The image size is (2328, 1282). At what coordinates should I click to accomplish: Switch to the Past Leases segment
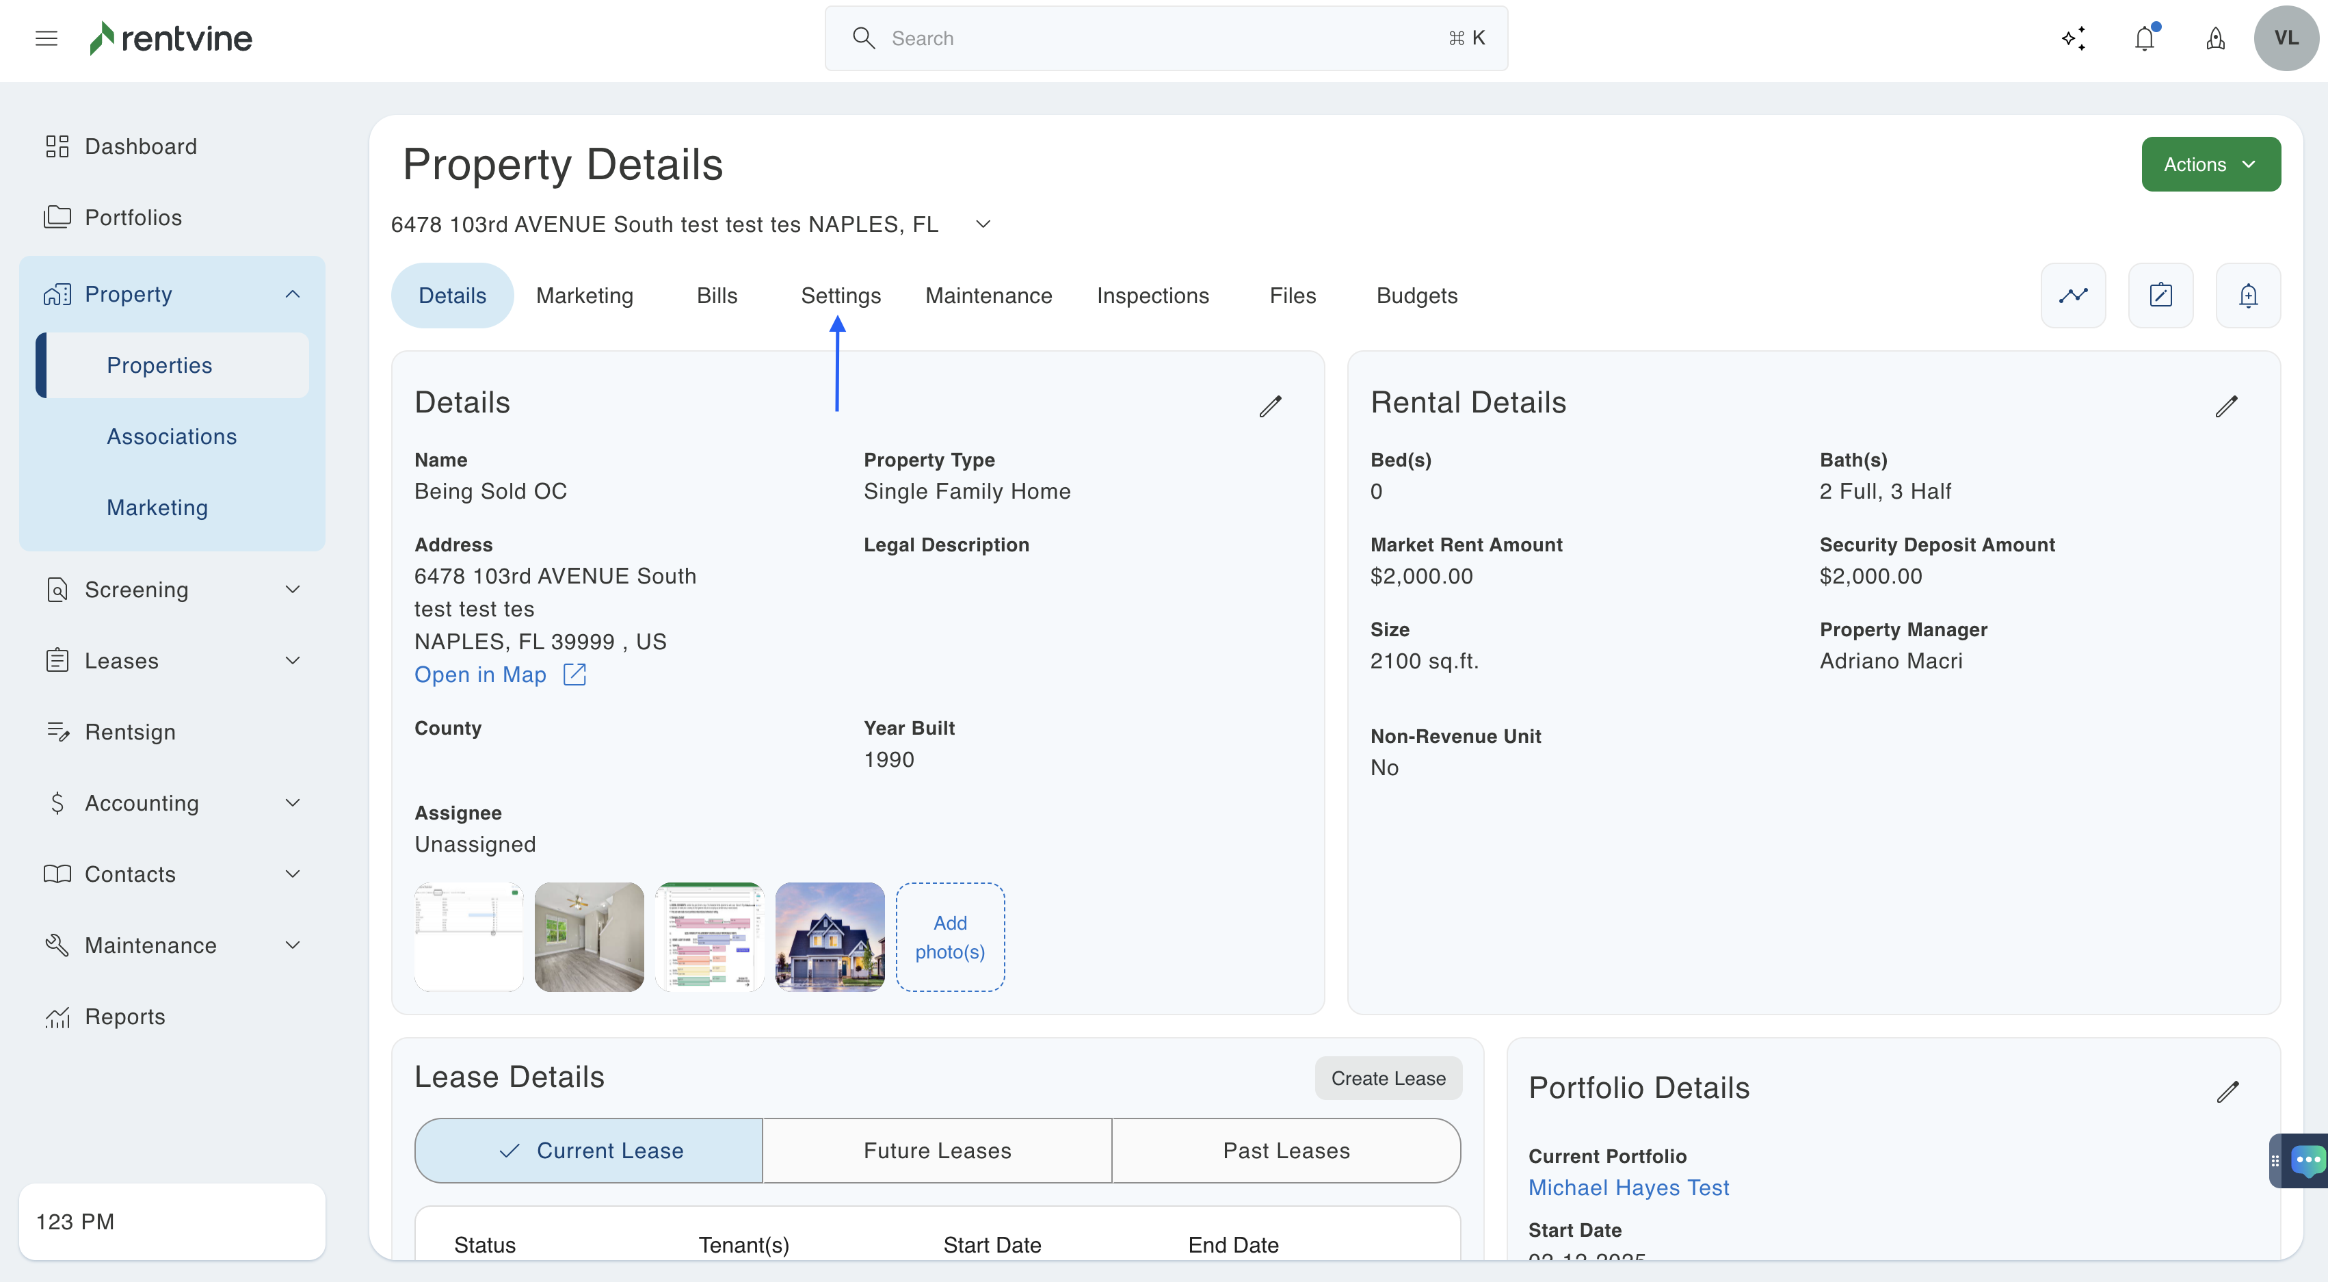coord(1285,1150)
